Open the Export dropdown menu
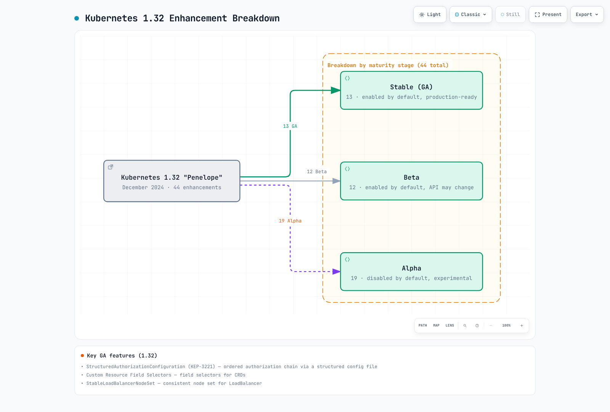This screenshot has height=412, width=610. [x=587, y=14]
